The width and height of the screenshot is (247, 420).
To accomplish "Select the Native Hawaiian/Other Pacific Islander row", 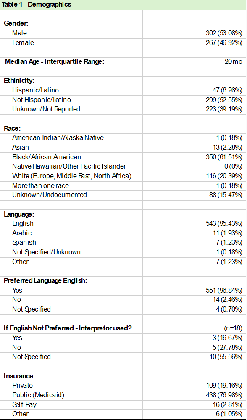I will [123, 166].
